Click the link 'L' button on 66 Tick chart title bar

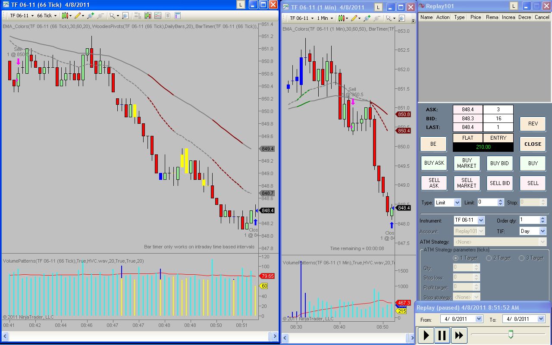pyautogui.click(x=241, y=5)
